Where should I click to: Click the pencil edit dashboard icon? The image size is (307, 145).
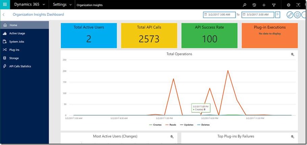click(x=290, y=15)
